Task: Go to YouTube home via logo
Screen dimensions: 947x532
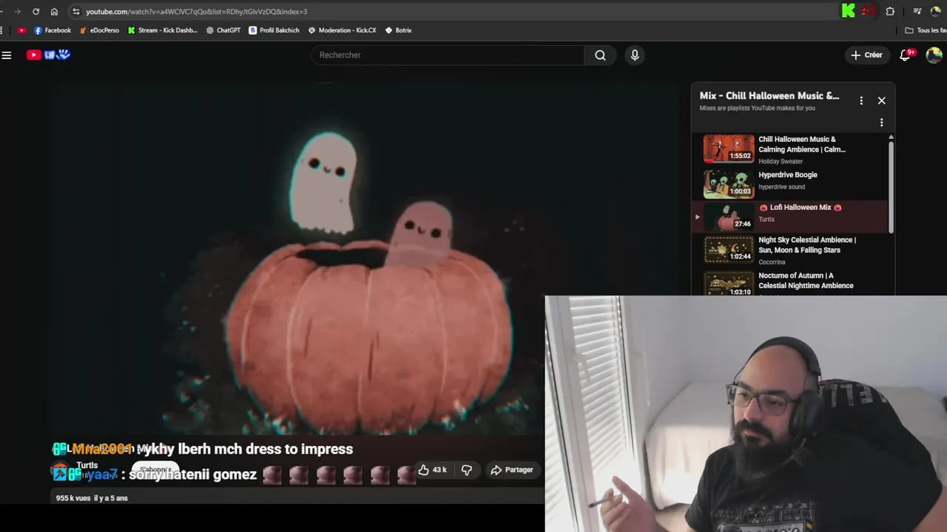Action: pos(48,55)
